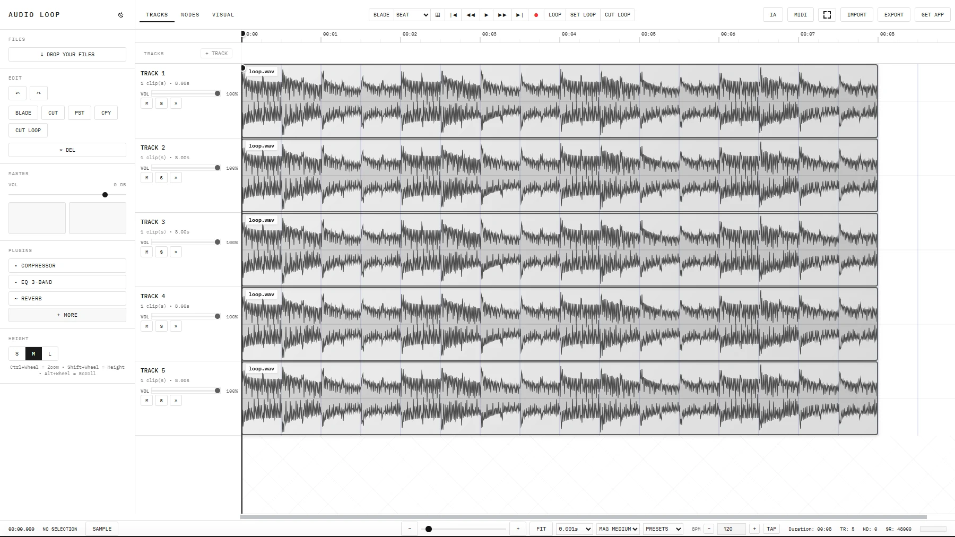The image size is (955, 537).
Task: Toggle the grid snap icon in transport bar
Action: click(x=438, y=15)
